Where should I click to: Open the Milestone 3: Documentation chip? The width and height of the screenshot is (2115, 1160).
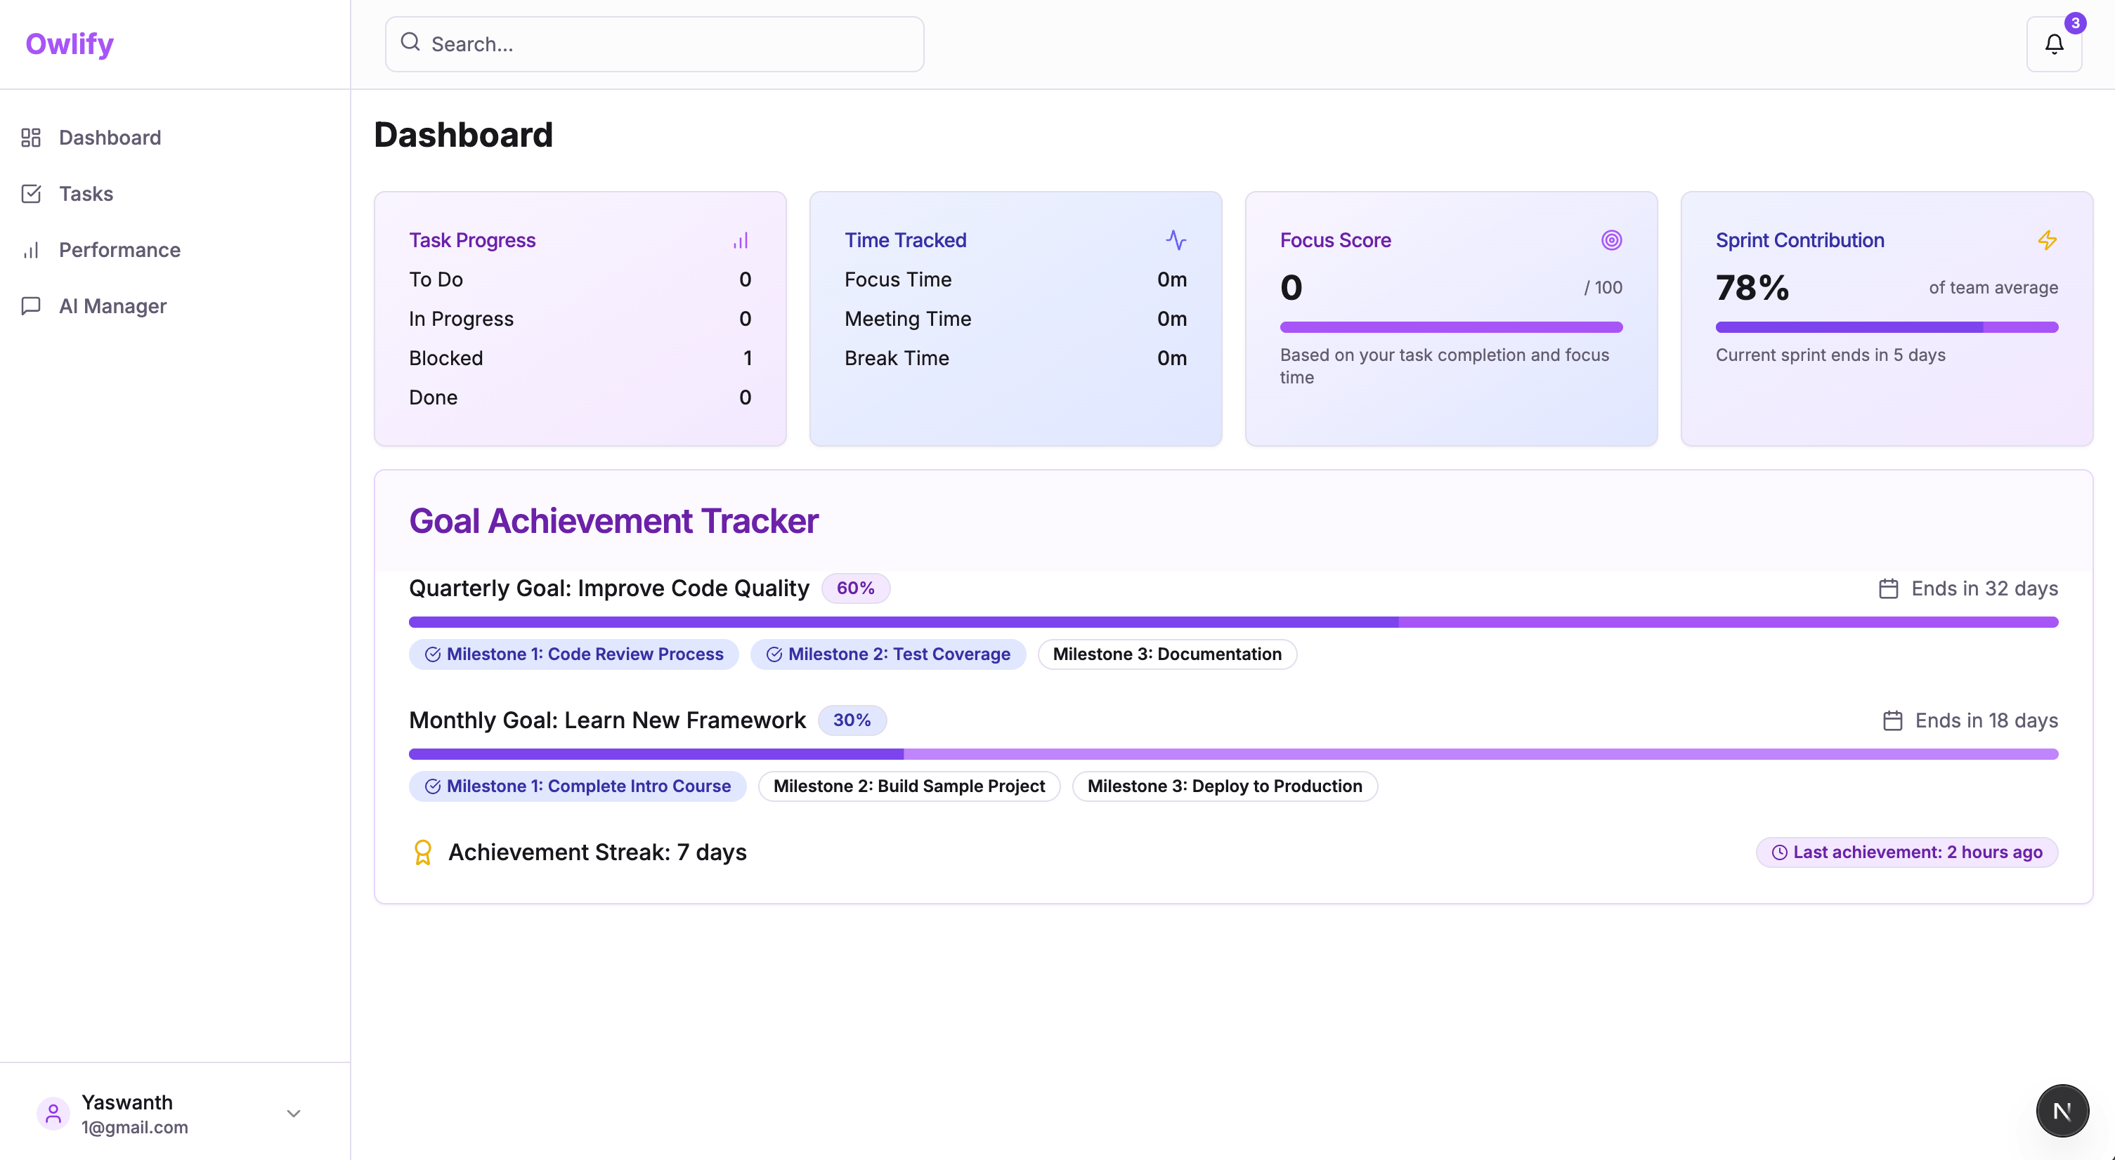click(x=1166, y=654)
